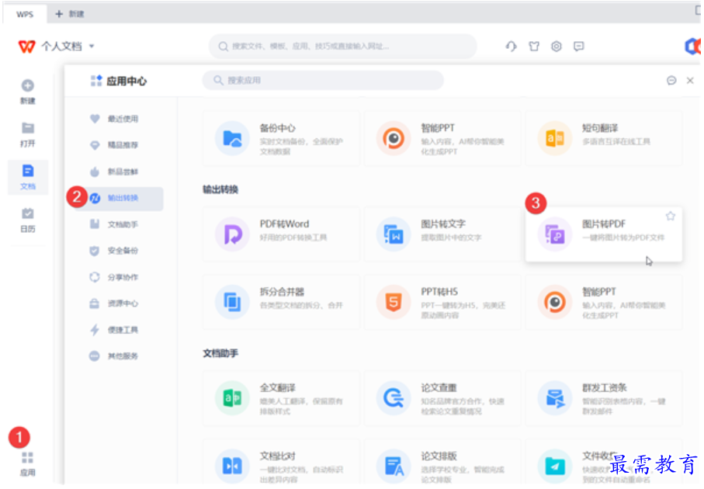Image resolution: width=704 pixels, height=489 pixels.
Task: Open the 论文查重 plagiarism check icon
Action: pos(394,398)
